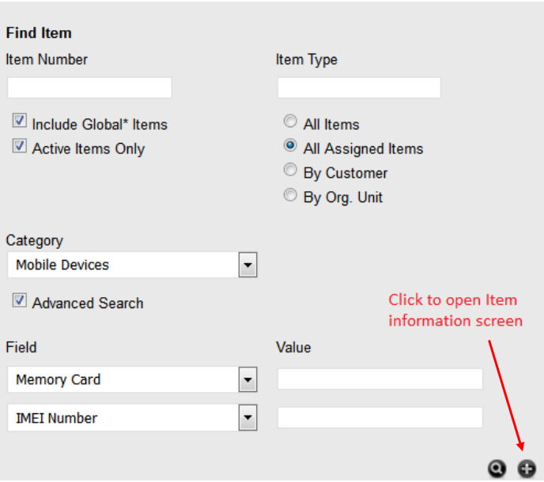Screen dimensions: 544x482
Task: Open the Category dropdown arrow
Action: (x=248, y=265)
